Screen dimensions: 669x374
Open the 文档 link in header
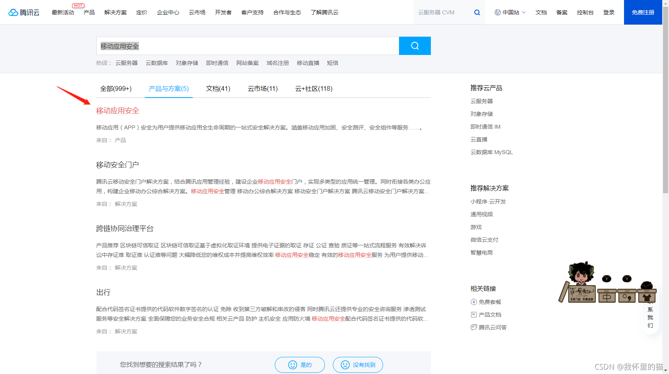pos(541,12)
